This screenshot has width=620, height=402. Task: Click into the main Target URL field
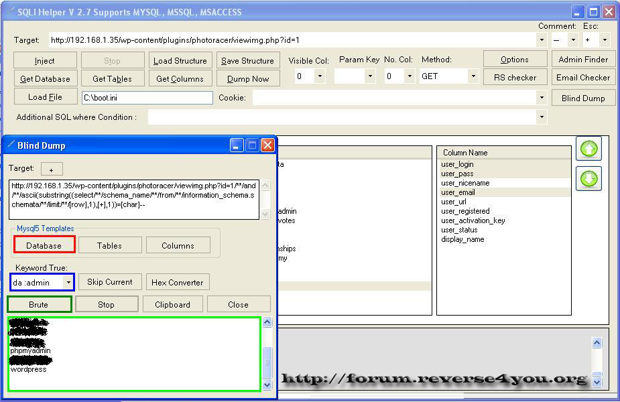coord(293,40)
